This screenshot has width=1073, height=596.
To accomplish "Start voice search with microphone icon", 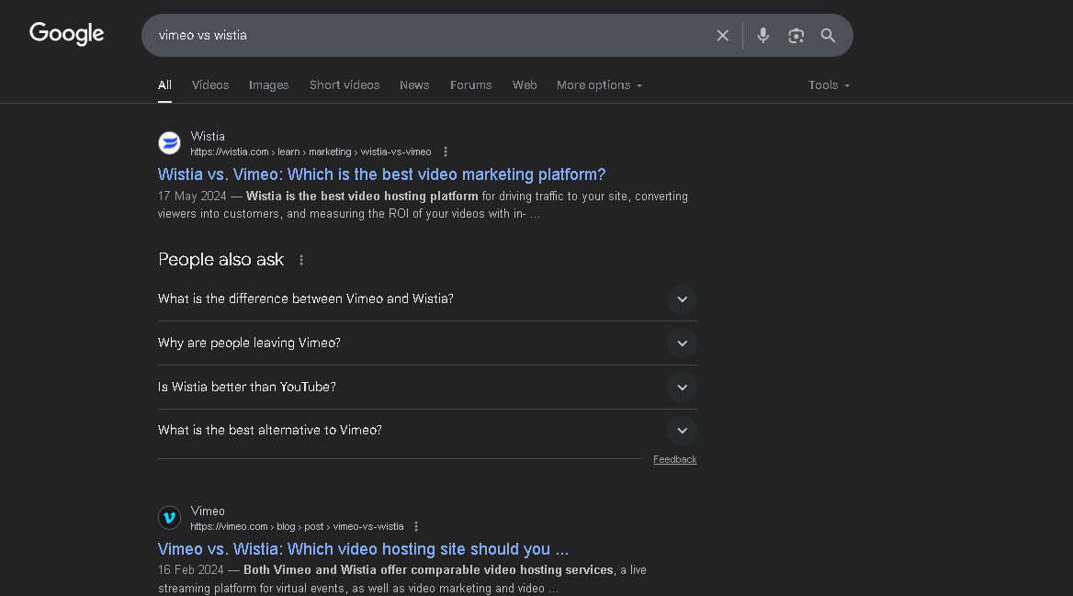I will 762,36.
